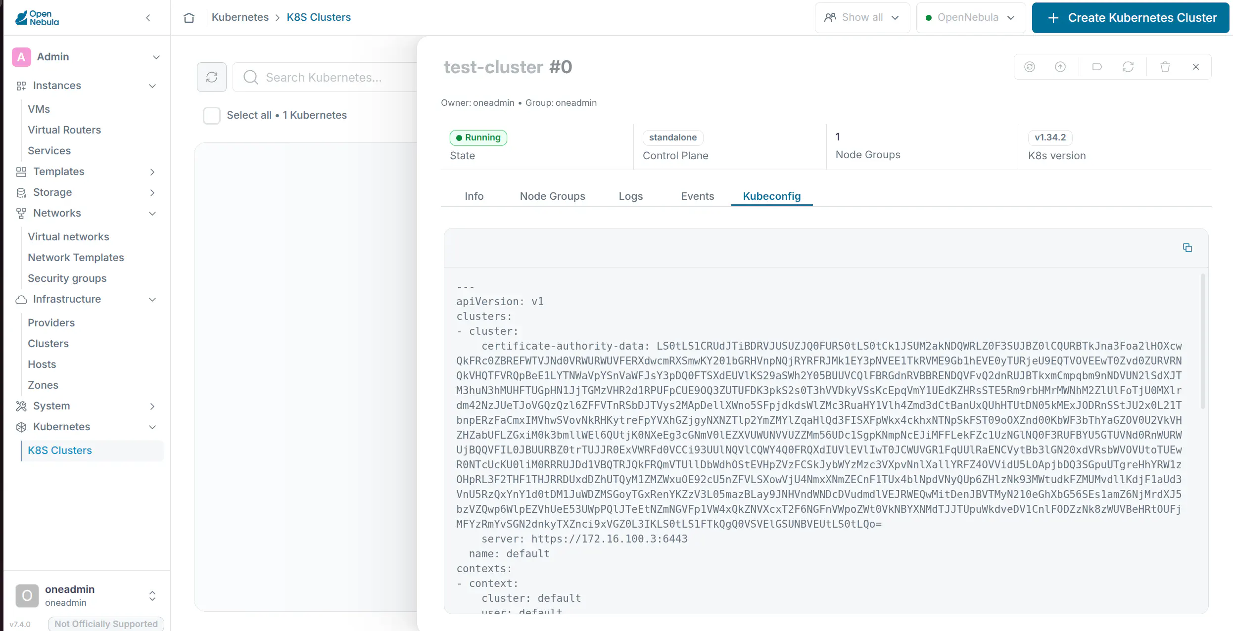Collapse the sidebar with the left arrow
The width and height of the screenshot is (1233, 631).
click(148, 18)
